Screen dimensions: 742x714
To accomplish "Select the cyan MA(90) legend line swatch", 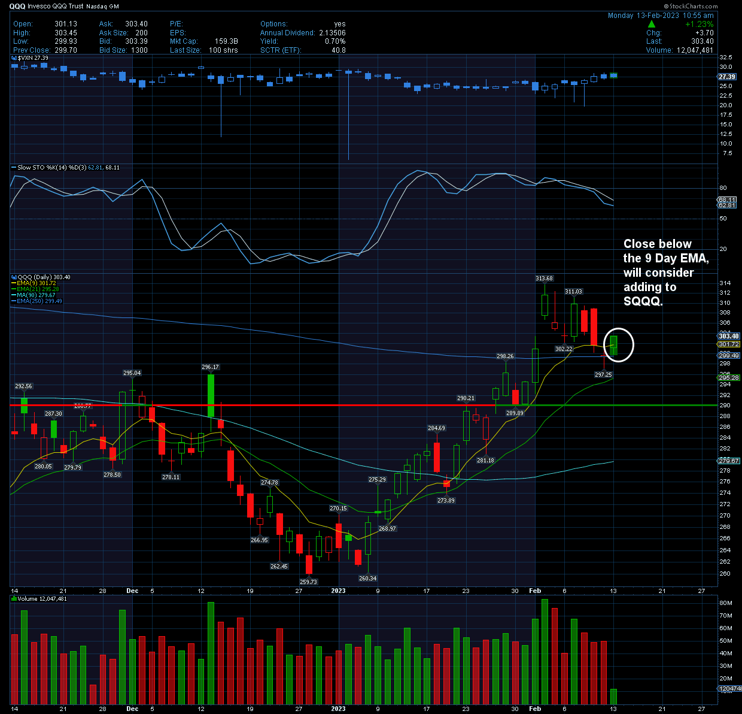I will click(14, 295).
